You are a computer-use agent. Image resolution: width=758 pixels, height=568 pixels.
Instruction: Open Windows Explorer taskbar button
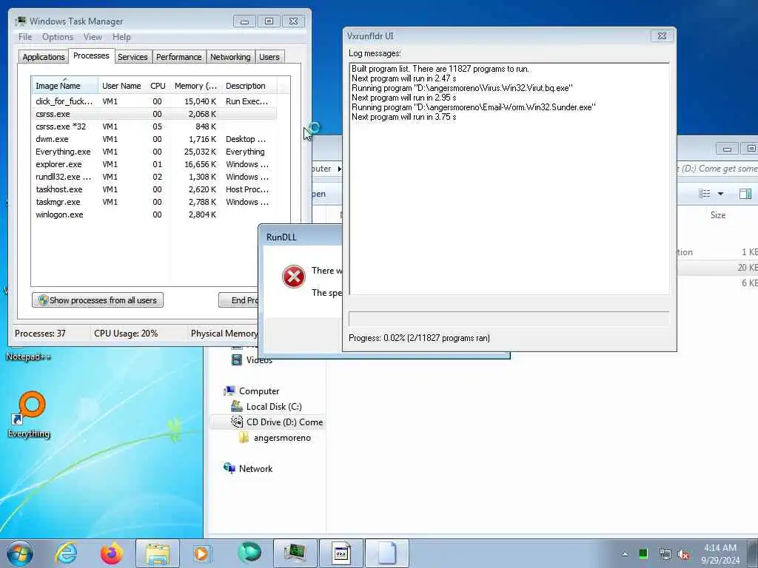click(x=158, y=553)
